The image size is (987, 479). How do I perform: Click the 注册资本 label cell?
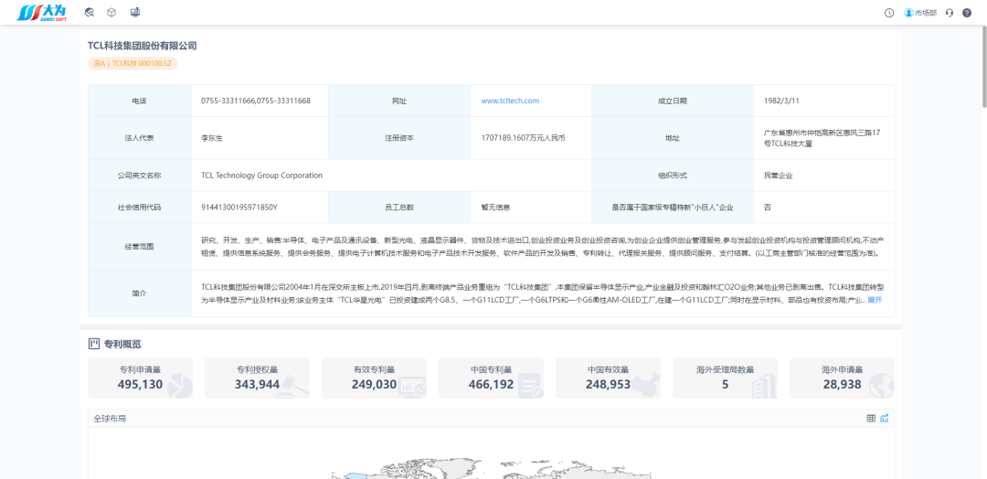pyautogui.click(x=399, y=138)
